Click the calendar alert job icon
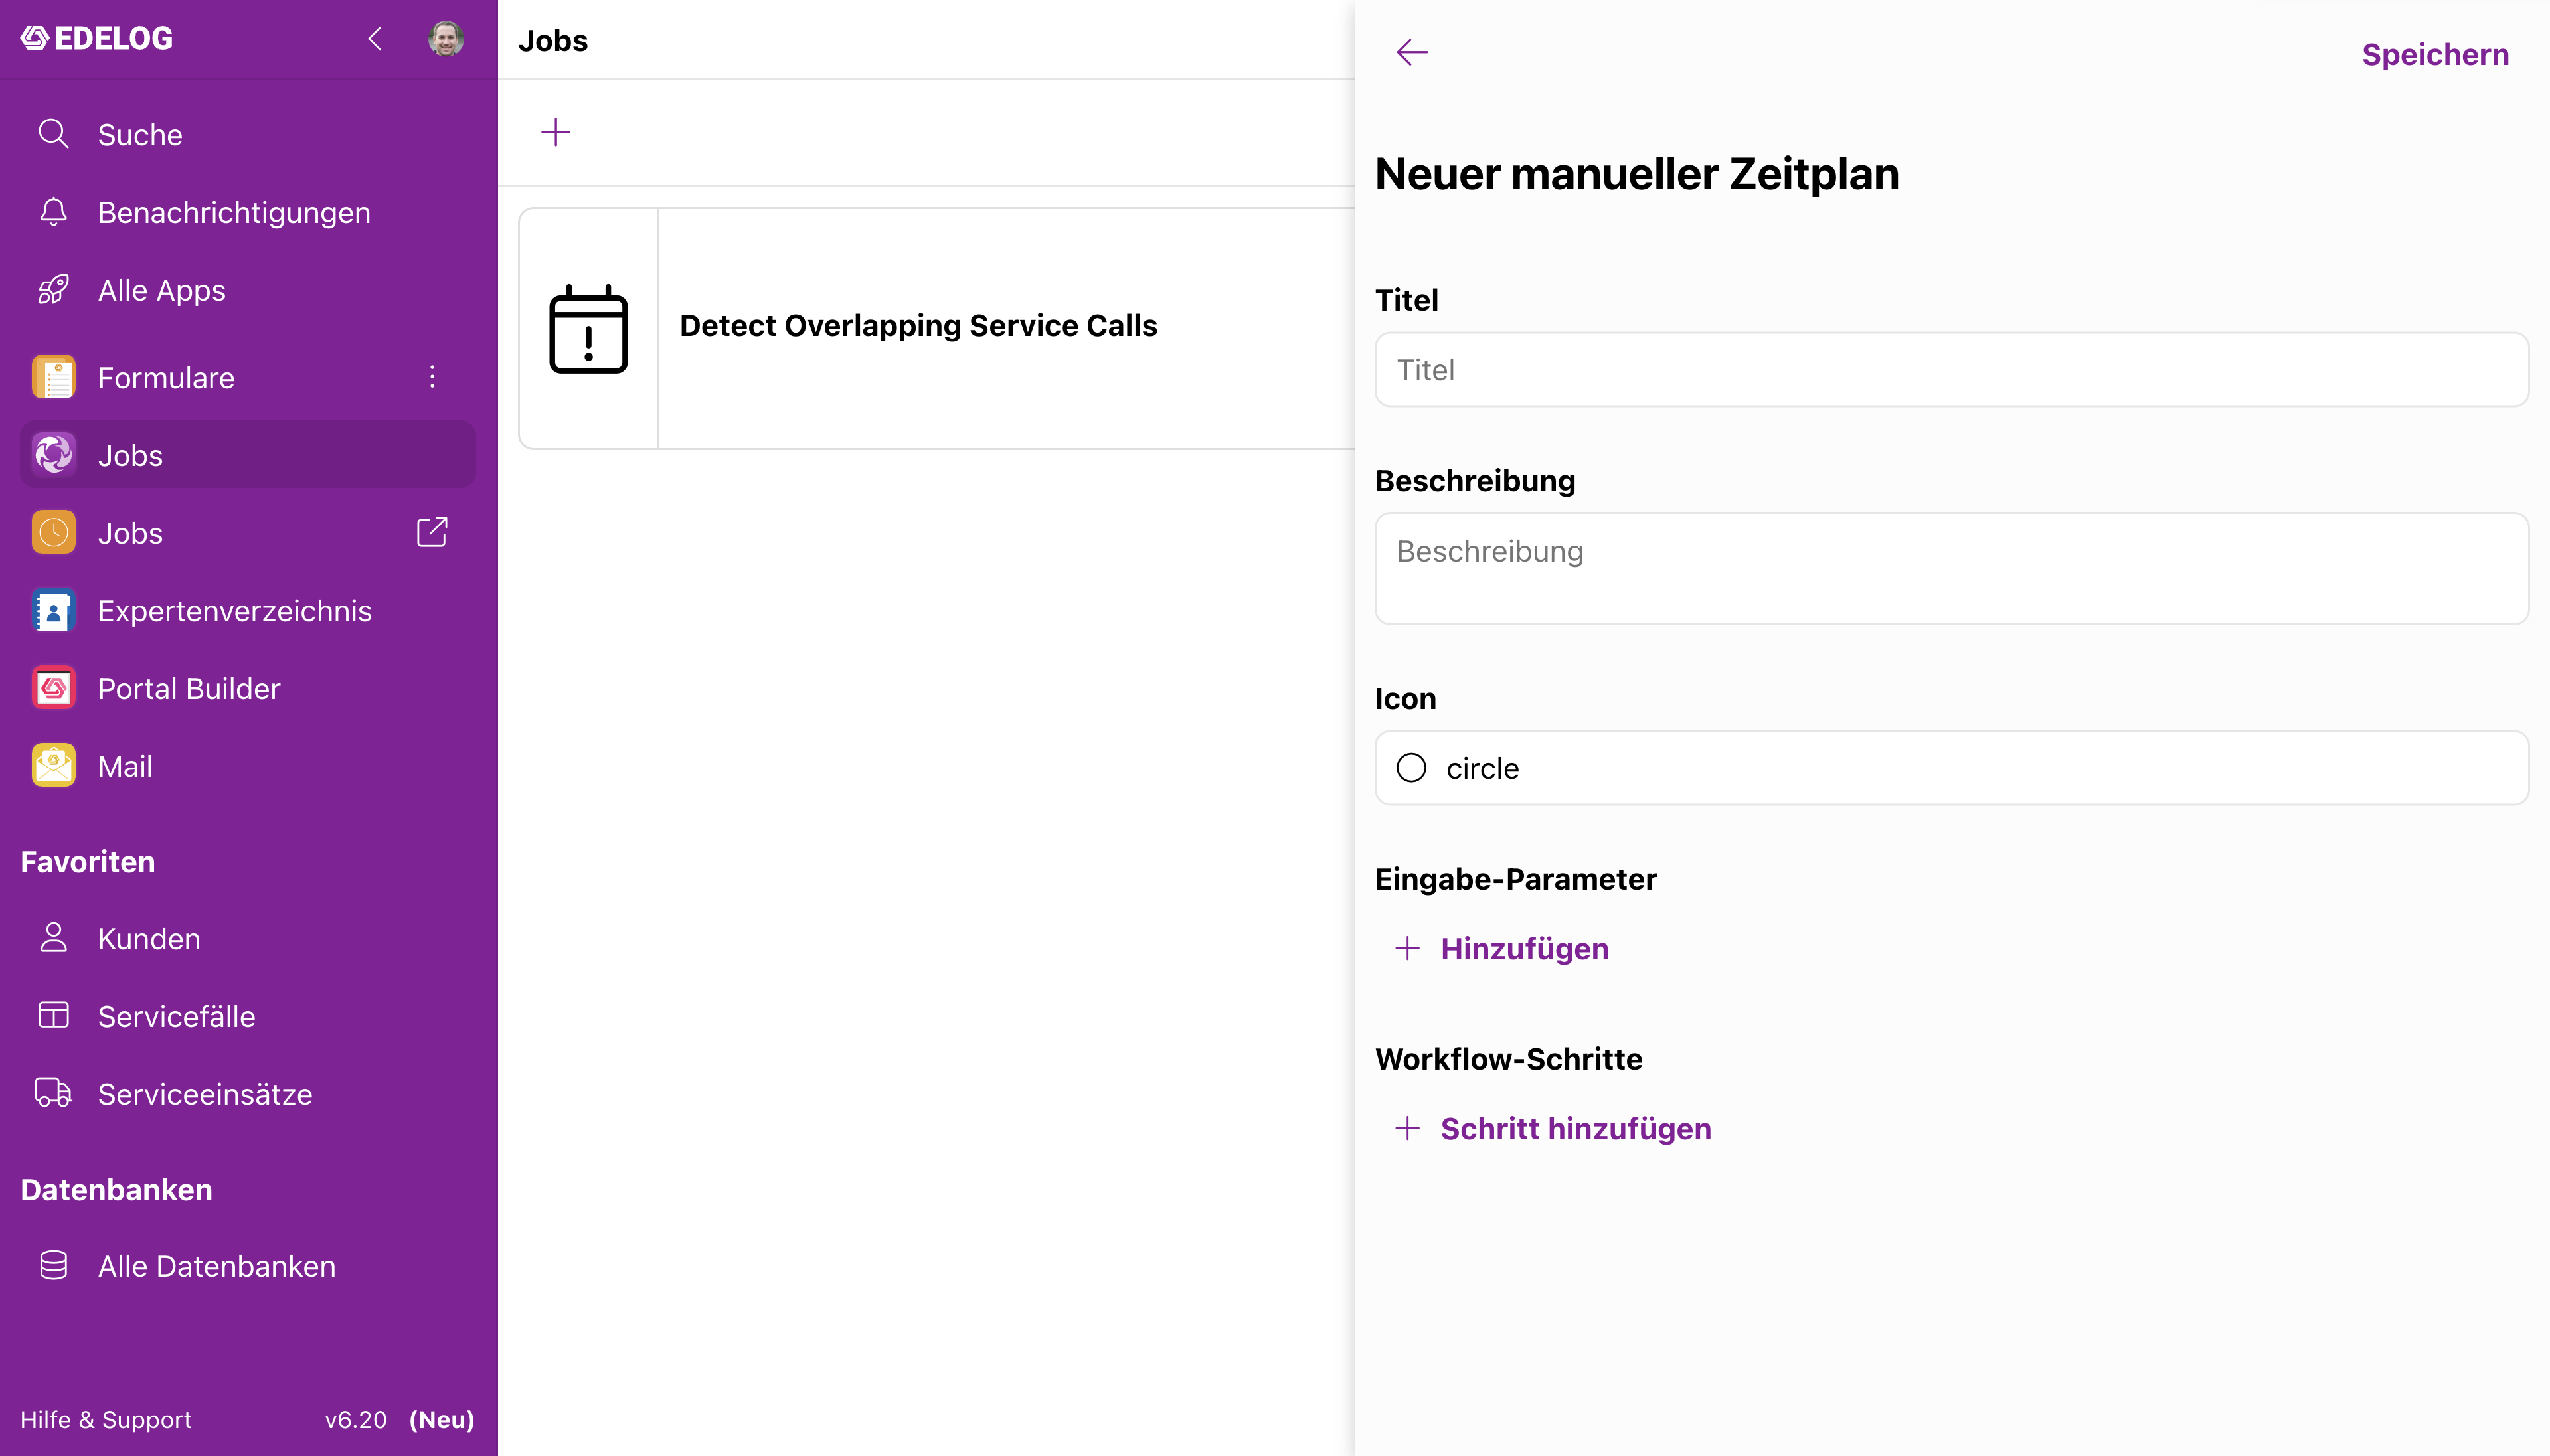Viewport: 2550px width, 1456px height. (x=589, y=328)
